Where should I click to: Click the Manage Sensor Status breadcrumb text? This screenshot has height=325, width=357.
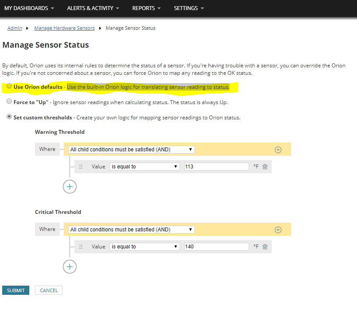point(131,28)
